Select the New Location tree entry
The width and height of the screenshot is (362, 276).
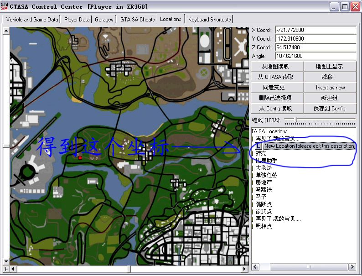[x=310, y=146]
